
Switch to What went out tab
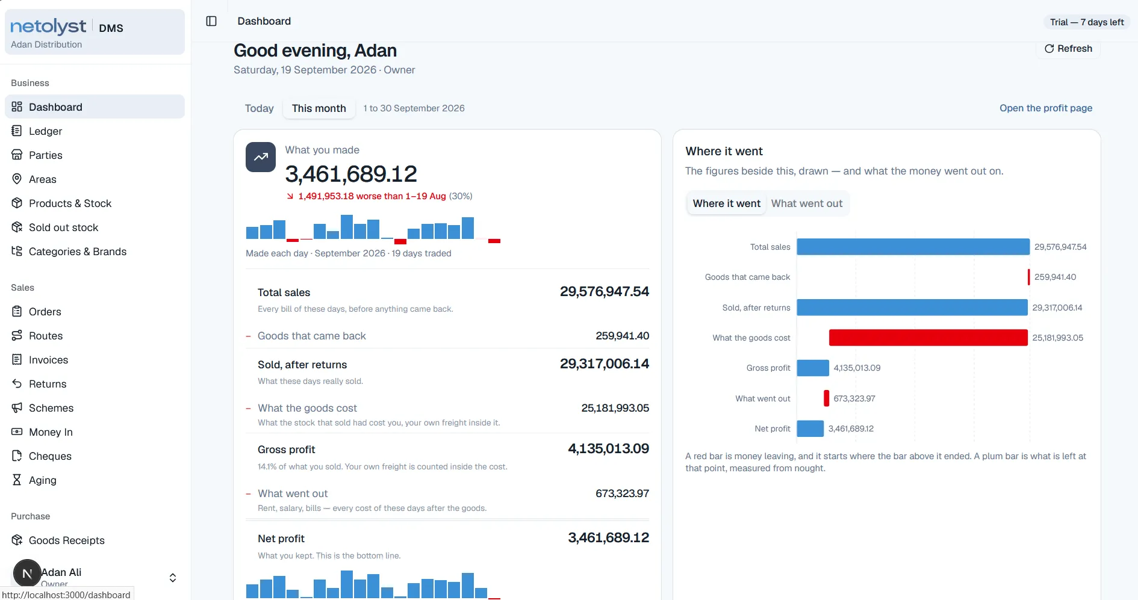[x=807, y=203]
